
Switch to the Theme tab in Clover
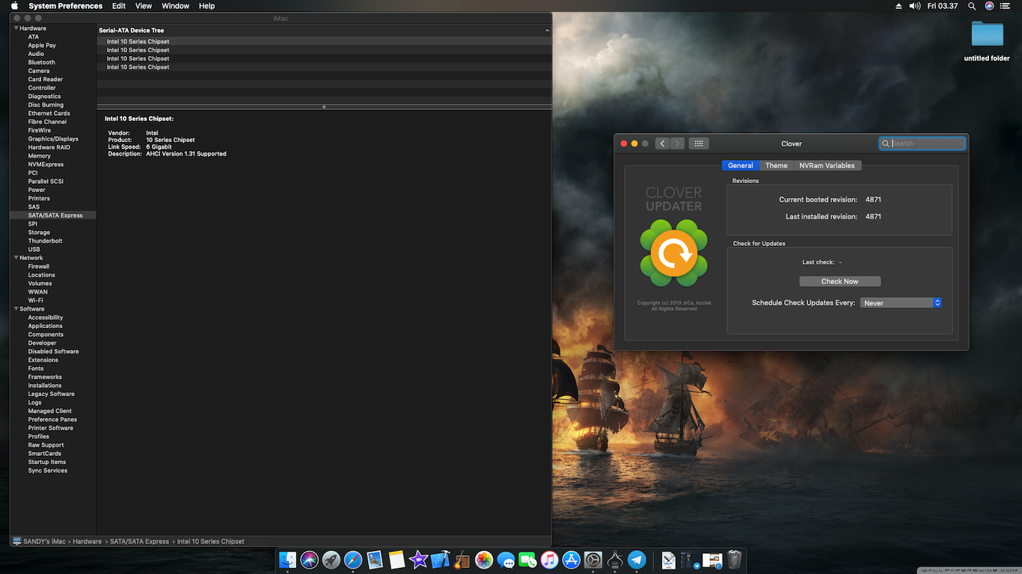click(777, 166)
